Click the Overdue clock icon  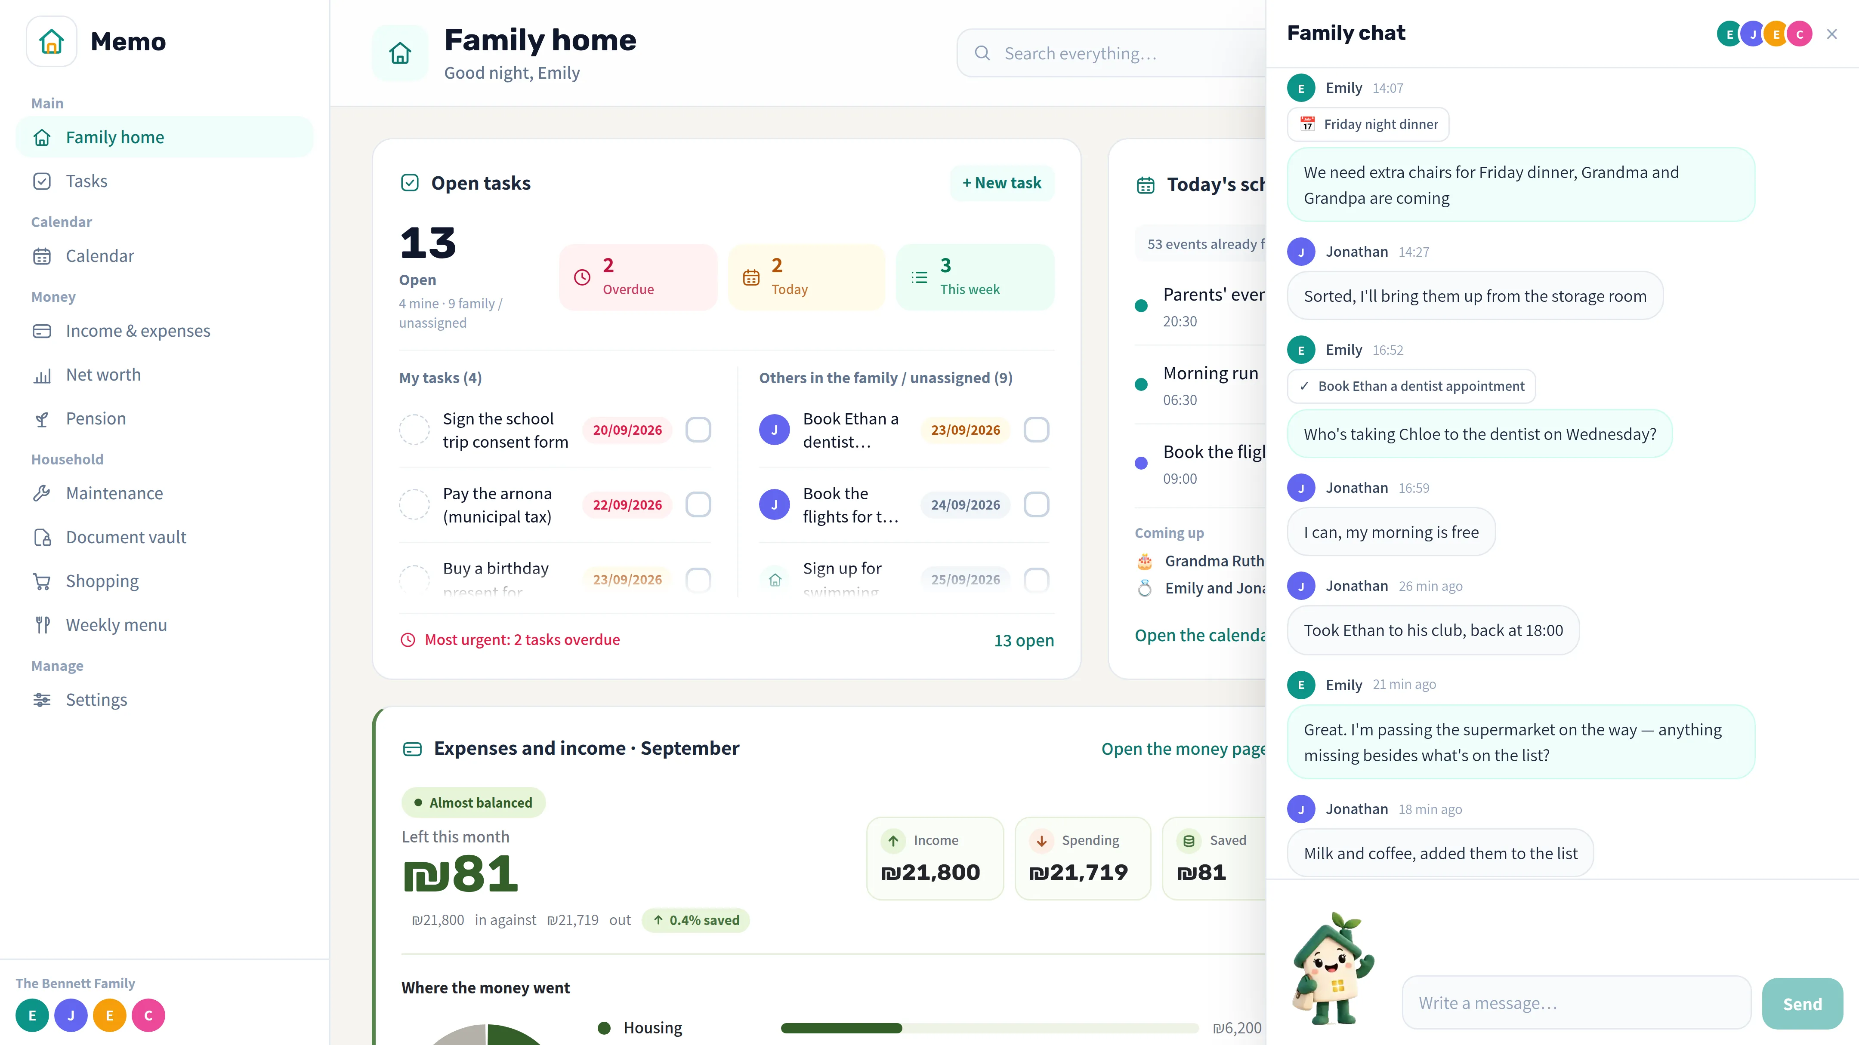582,277
